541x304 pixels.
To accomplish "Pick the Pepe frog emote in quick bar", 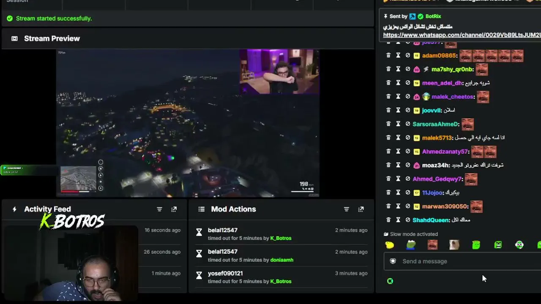I will tap(411, 245).
